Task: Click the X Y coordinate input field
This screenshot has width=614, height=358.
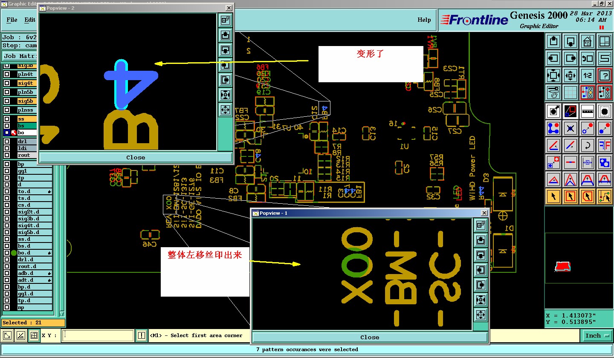Action: [98, 336]
